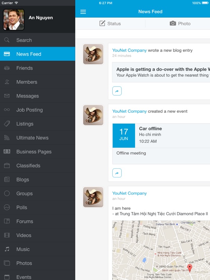Click the Forums book icon
Viewport: 210px width, 280px height.
[x=7, y=221]
